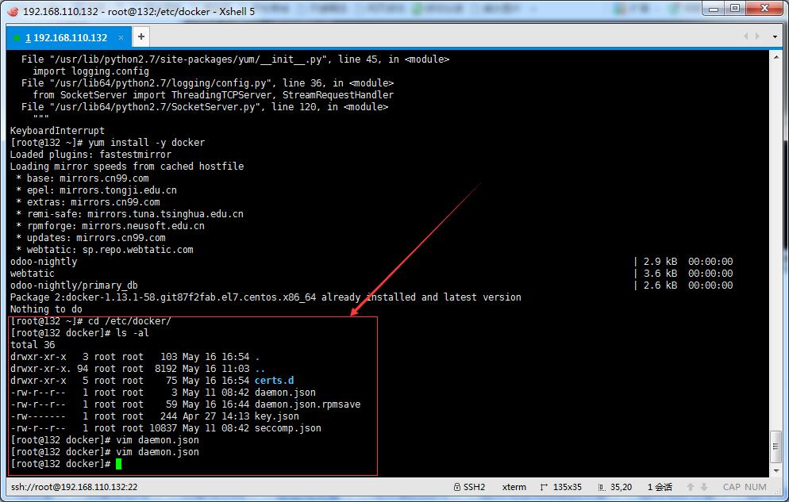Click the terminal scrollbar up arrow
Viewport: 789px width, 502px height.
coord(776,57)
